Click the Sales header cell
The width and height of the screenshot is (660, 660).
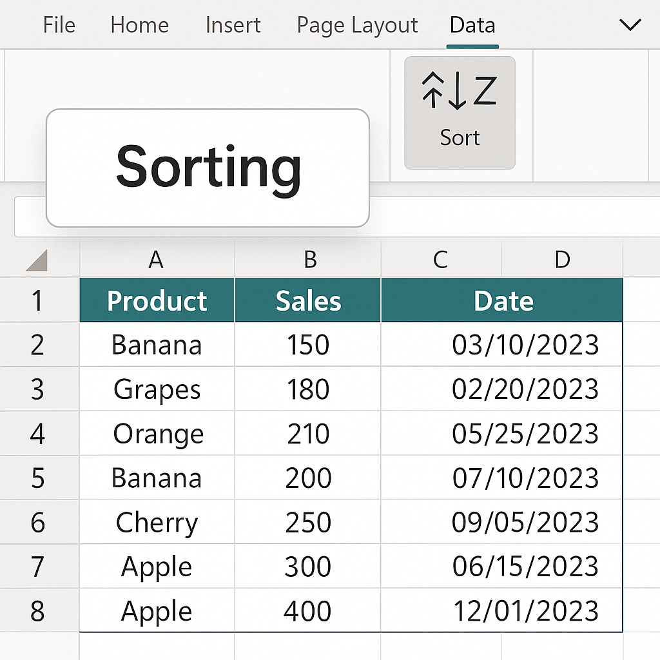(x=308, y=301)
